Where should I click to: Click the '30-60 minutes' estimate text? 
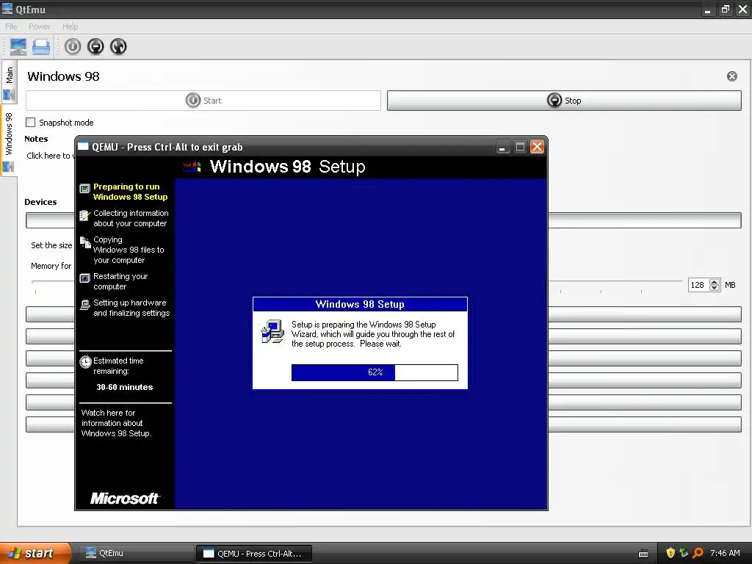(125, 387)
